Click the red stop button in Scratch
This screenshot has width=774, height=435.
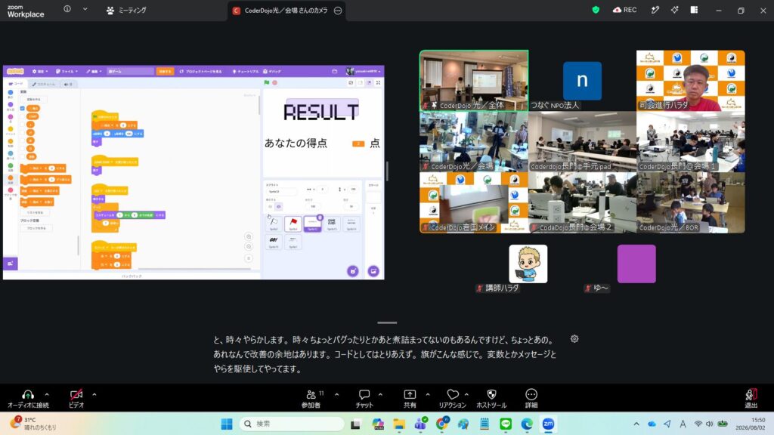[x=275, y=83]
